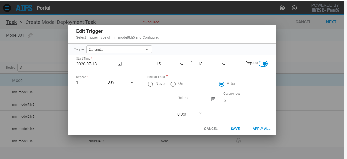Open the Dates calendar picker icon
This screenshot has width=347, height=159.
[x=213, y=99]
